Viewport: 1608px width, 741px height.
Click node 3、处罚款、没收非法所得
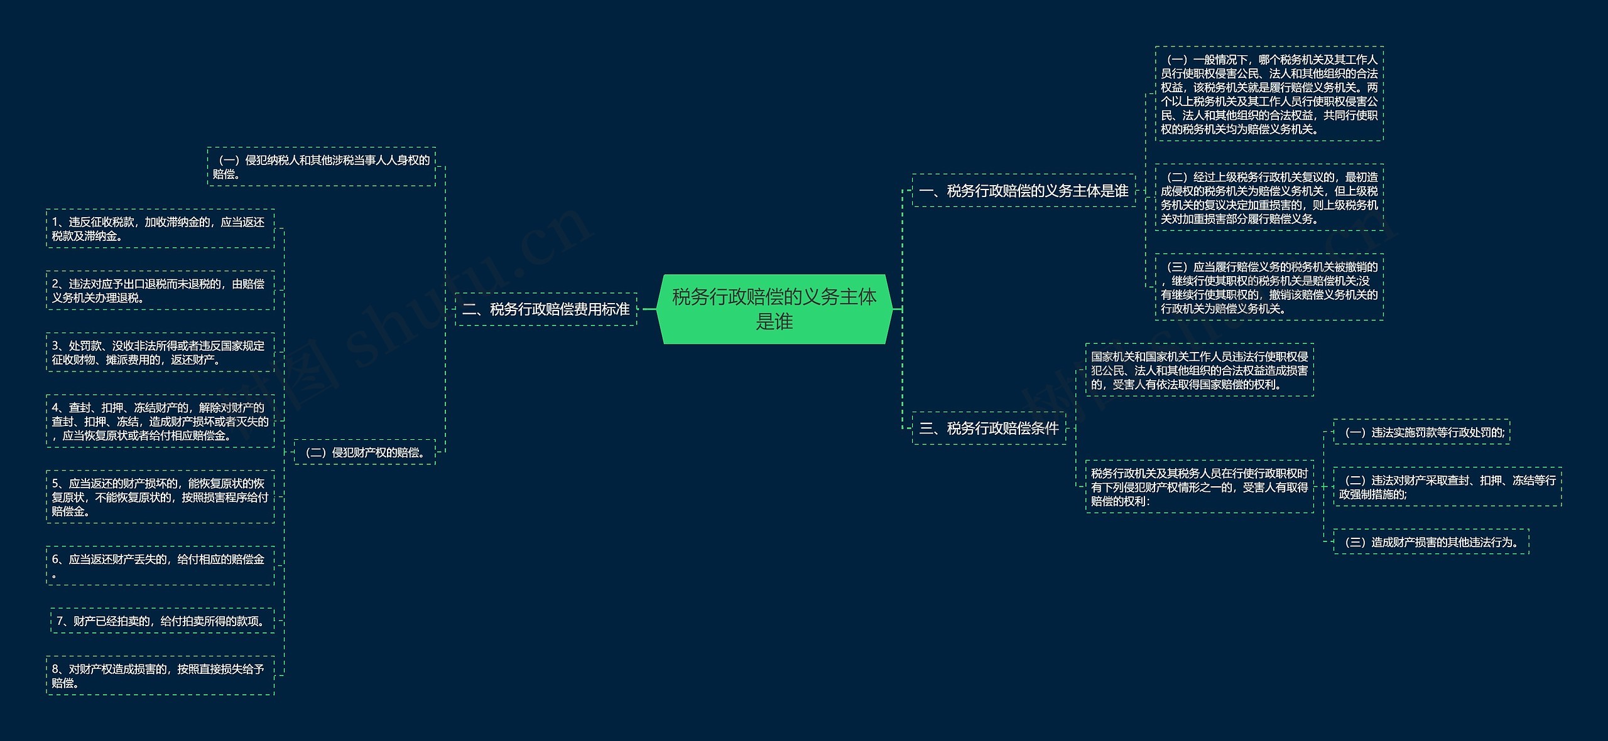160,353
